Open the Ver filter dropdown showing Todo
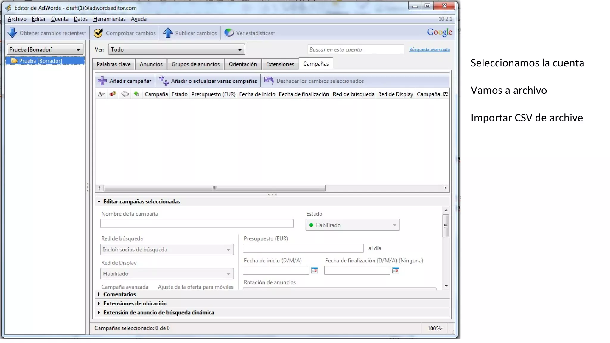Viewport: 610px width, 343px height. pos(176,49)
